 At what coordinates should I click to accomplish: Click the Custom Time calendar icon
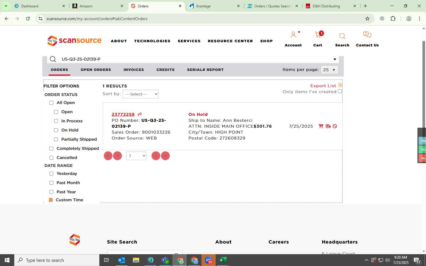pos(51,200)
